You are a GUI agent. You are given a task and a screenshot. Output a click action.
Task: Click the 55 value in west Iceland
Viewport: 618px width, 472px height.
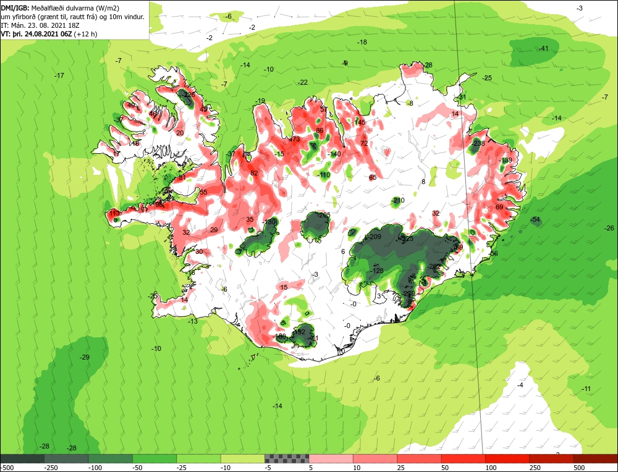(203, 192)
